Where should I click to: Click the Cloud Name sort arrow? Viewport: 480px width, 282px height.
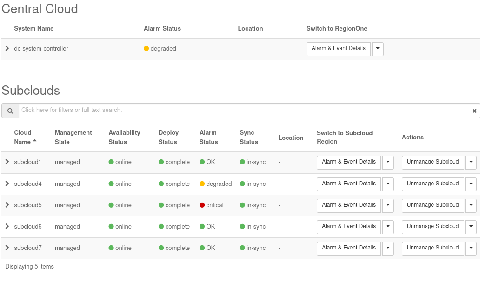(x=35, y=141)
